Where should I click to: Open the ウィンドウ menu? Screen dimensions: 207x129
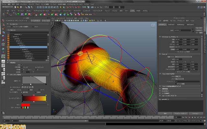31,4
